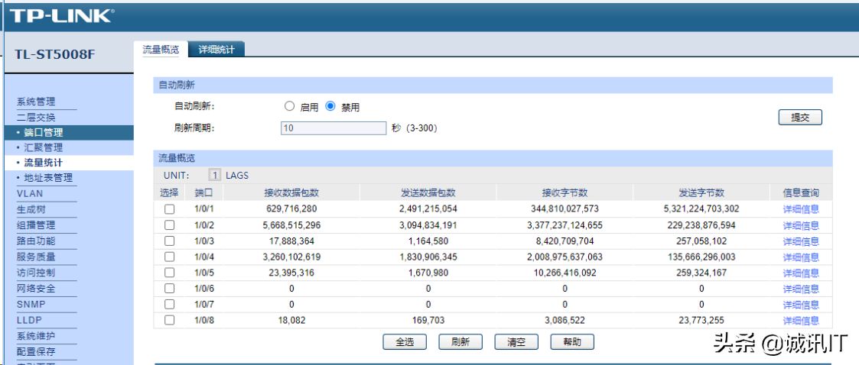Enable auto refresh with 启用 radio

[x=289, y=107]
